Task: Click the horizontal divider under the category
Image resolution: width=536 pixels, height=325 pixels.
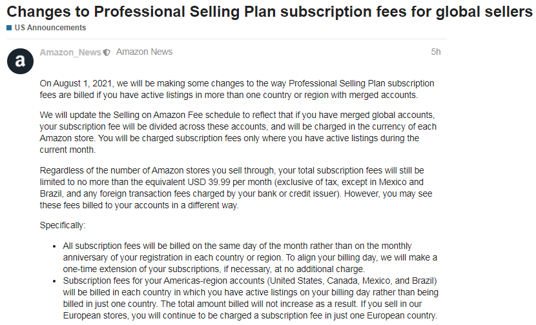Action: [x=227, y=39]
